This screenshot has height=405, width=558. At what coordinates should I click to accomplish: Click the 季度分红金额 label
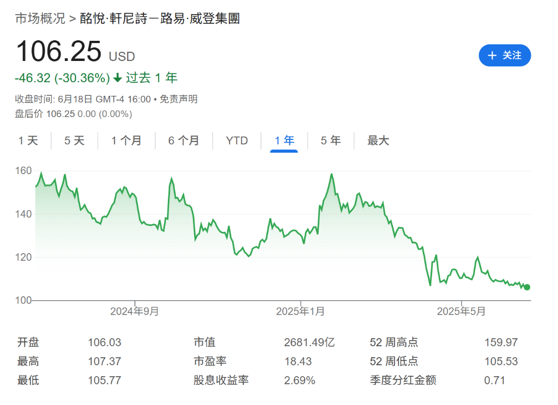403,380
